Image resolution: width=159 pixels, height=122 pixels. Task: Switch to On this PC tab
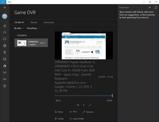point(19,23)
